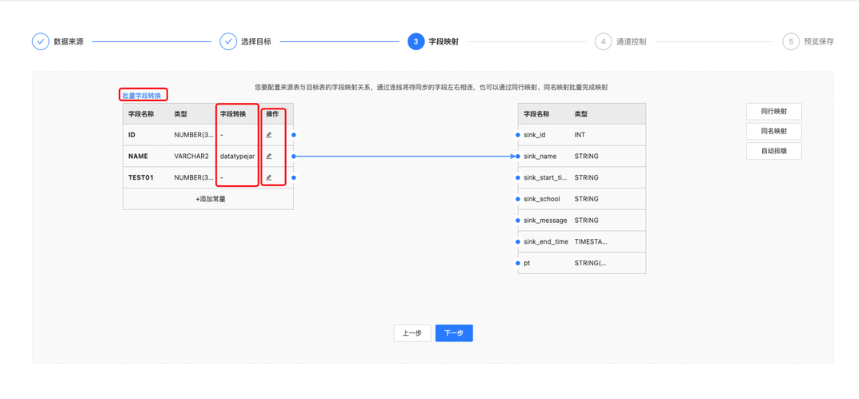Proceed with the blue 下一步 button
Image resolution: width=859 pixels, height=399 pixels.
click(454, 333)
